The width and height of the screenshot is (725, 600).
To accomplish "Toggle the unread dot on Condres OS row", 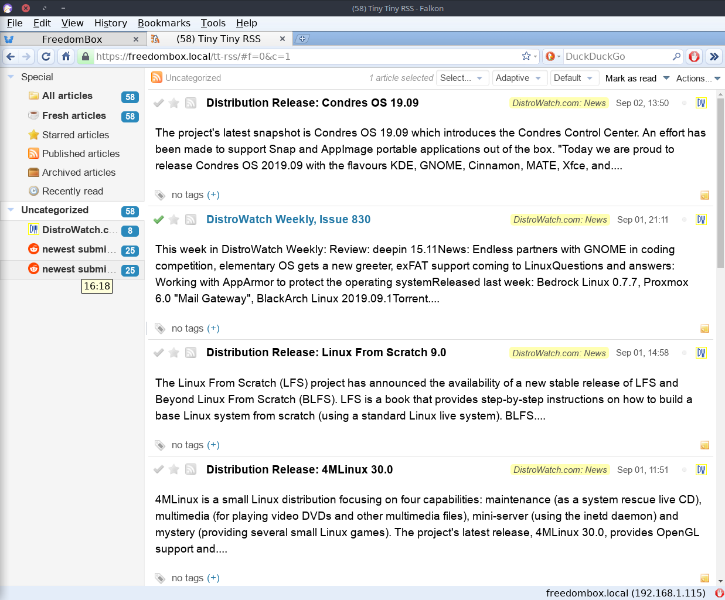I will [684, 103].
